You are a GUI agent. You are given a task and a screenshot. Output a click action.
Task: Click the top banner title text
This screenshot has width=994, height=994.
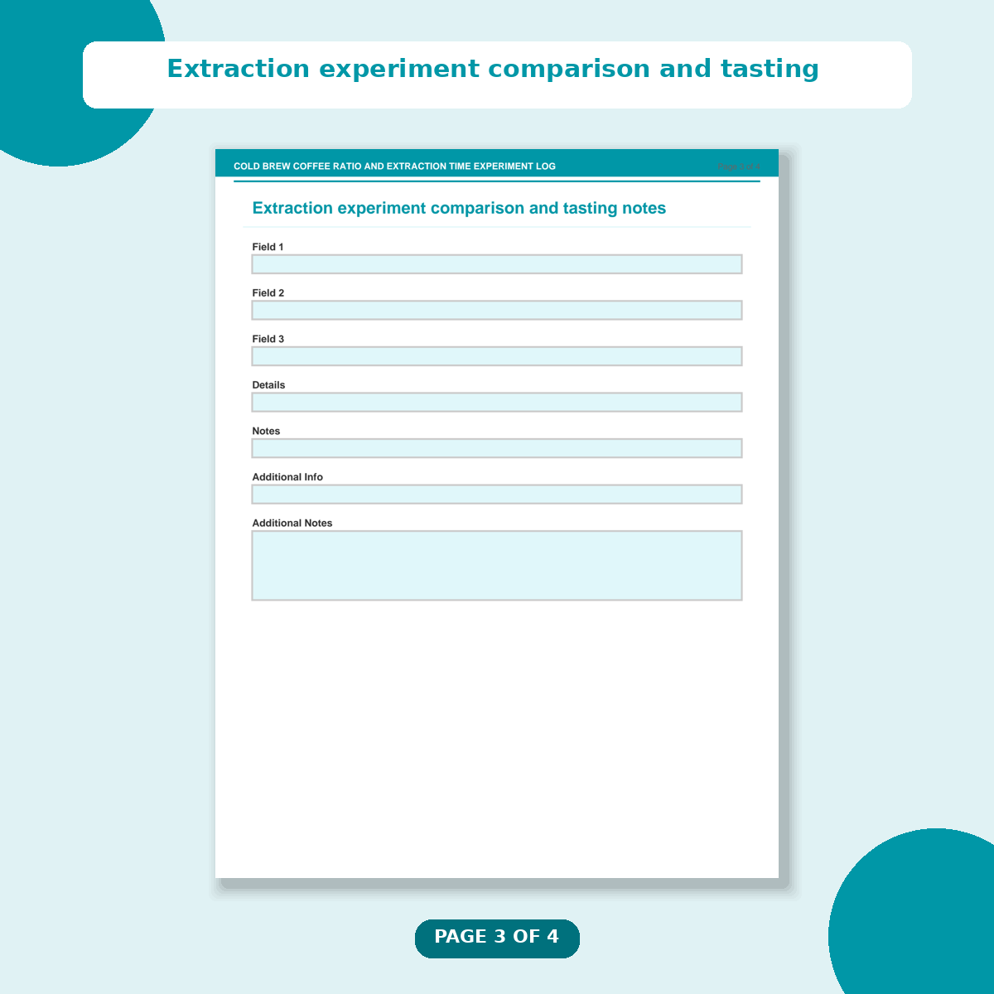(493, 69)
